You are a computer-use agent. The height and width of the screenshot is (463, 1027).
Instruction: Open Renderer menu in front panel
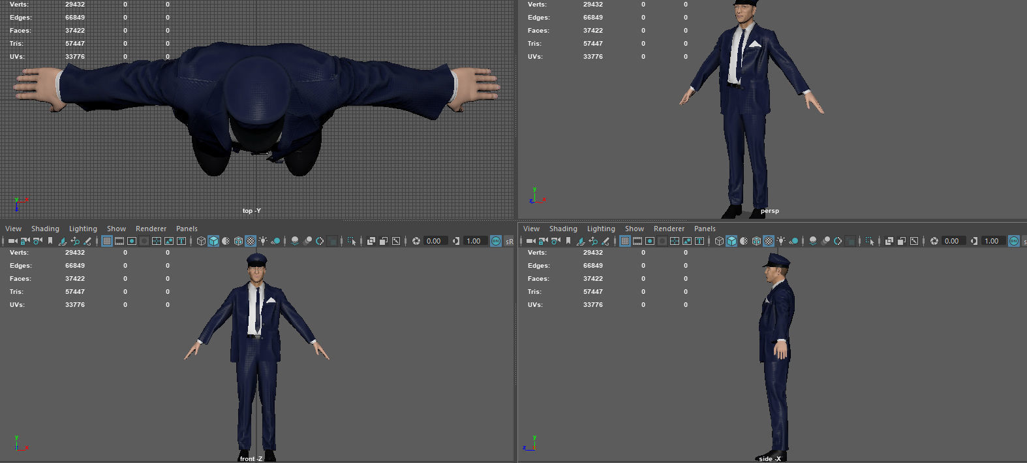(x=151, y=229)
